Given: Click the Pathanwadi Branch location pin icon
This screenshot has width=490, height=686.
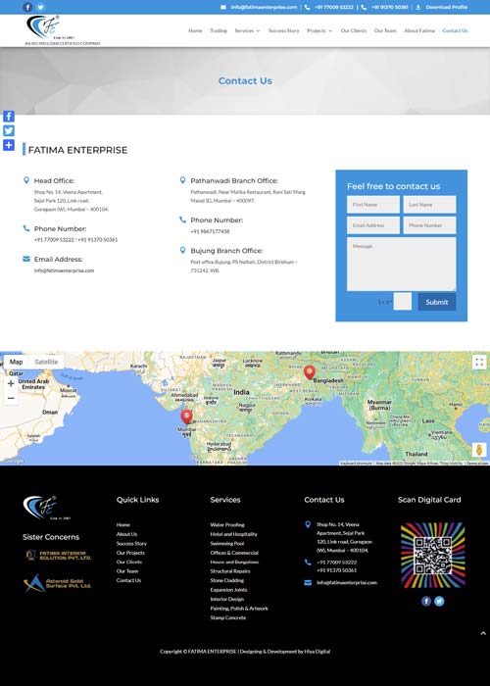Looking at the screenshot, I should 183,179.
